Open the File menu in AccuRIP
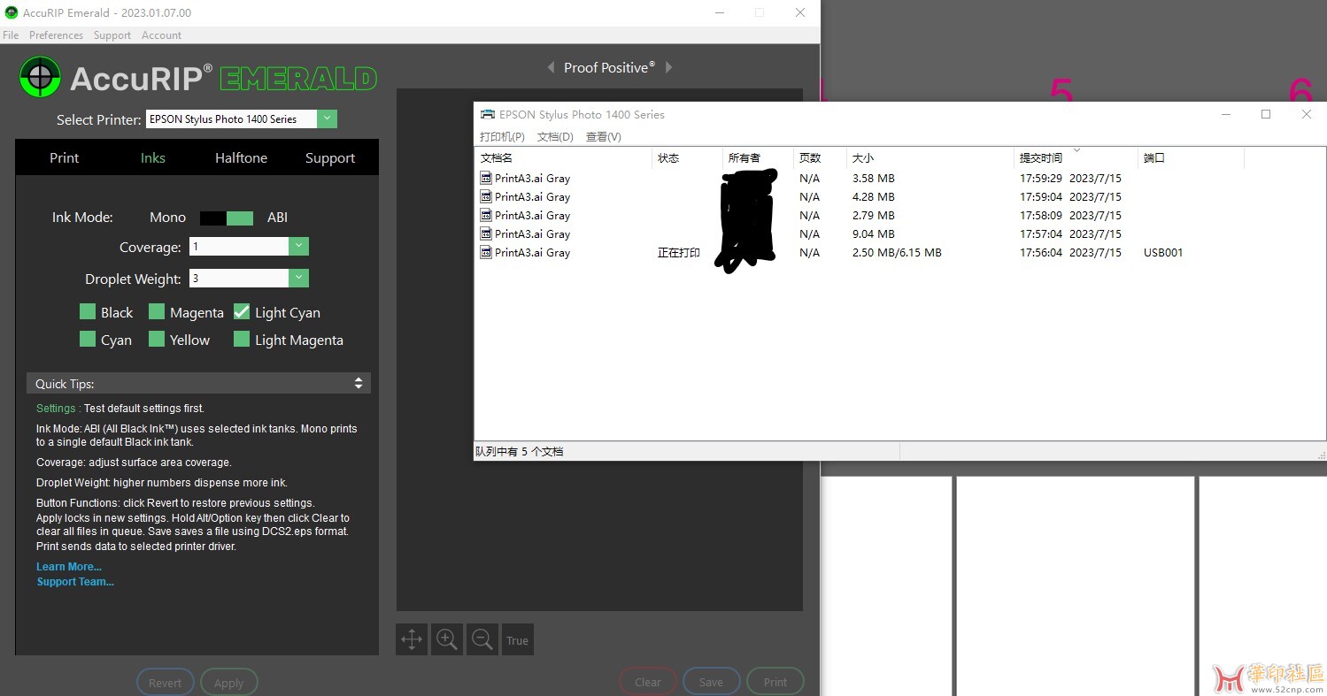The image size is (1327, 696). [11, 35]
